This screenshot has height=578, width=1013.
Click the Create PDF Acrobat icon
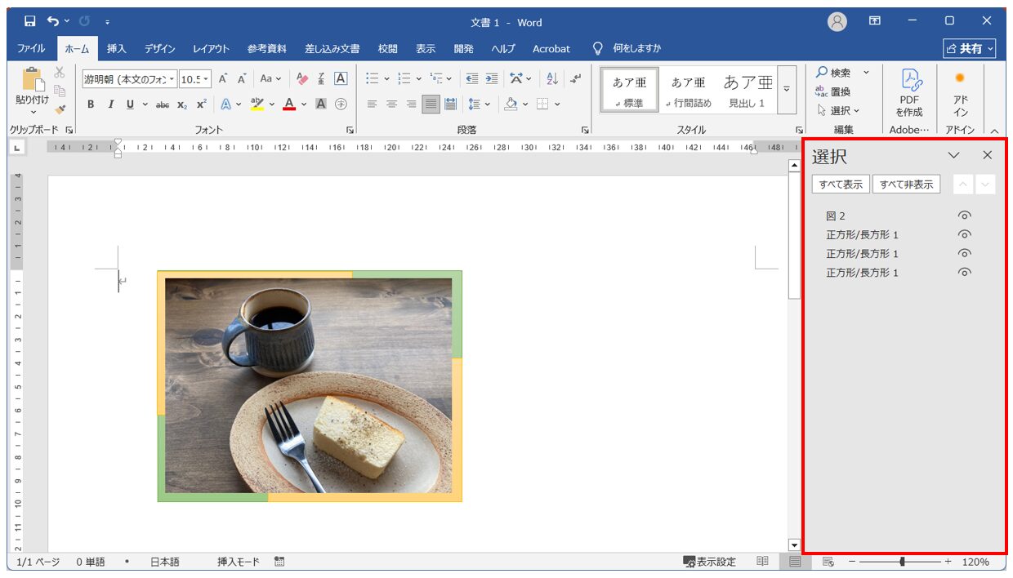tap(909, 93)
